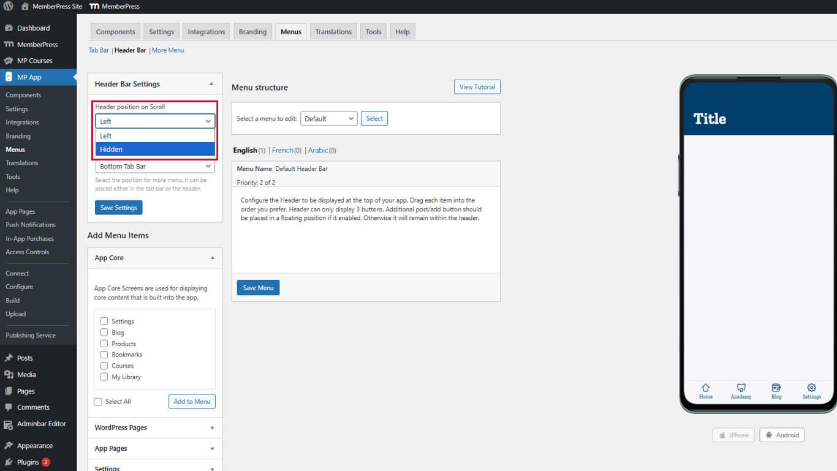Switch preview to Android device
The width and height of the screenshot is (837, 471).
tap(782, 435)
